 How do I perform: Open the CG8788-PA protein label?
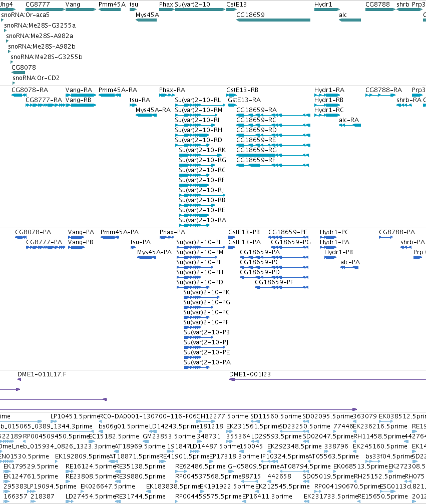click(x=397, y=232)
